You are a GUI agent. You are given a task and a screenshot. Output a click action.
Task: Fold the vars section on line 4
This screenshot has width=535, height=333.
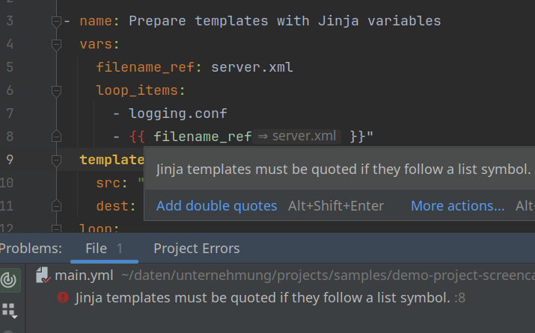pyautogui.click(x=56, y=45)
